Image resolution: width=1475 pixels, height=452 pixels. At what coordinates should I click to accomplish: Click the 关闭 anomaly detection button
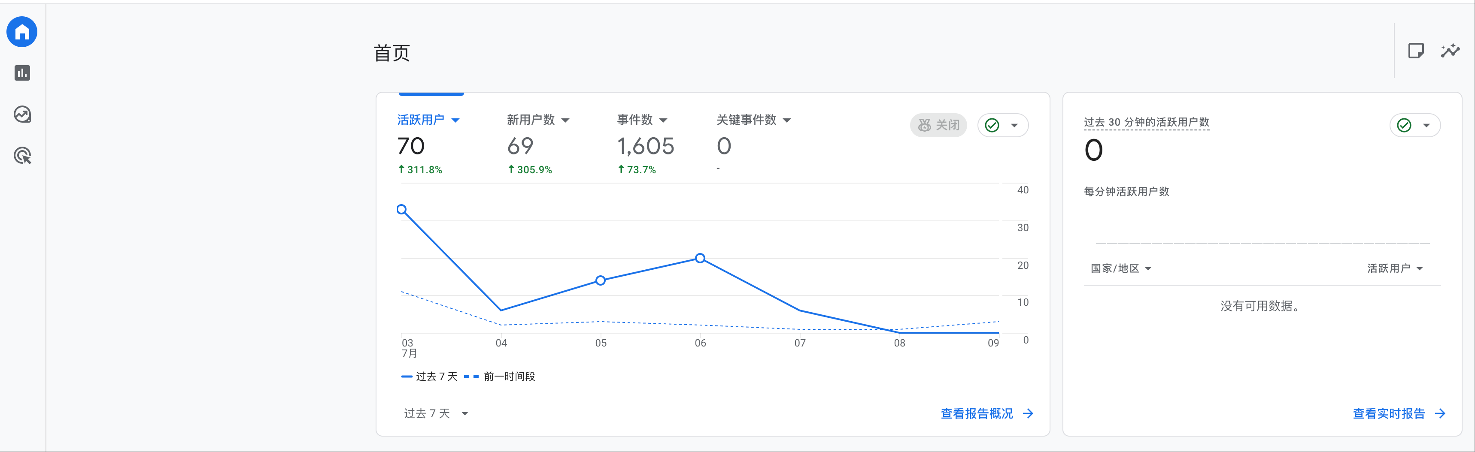point(938,125)
